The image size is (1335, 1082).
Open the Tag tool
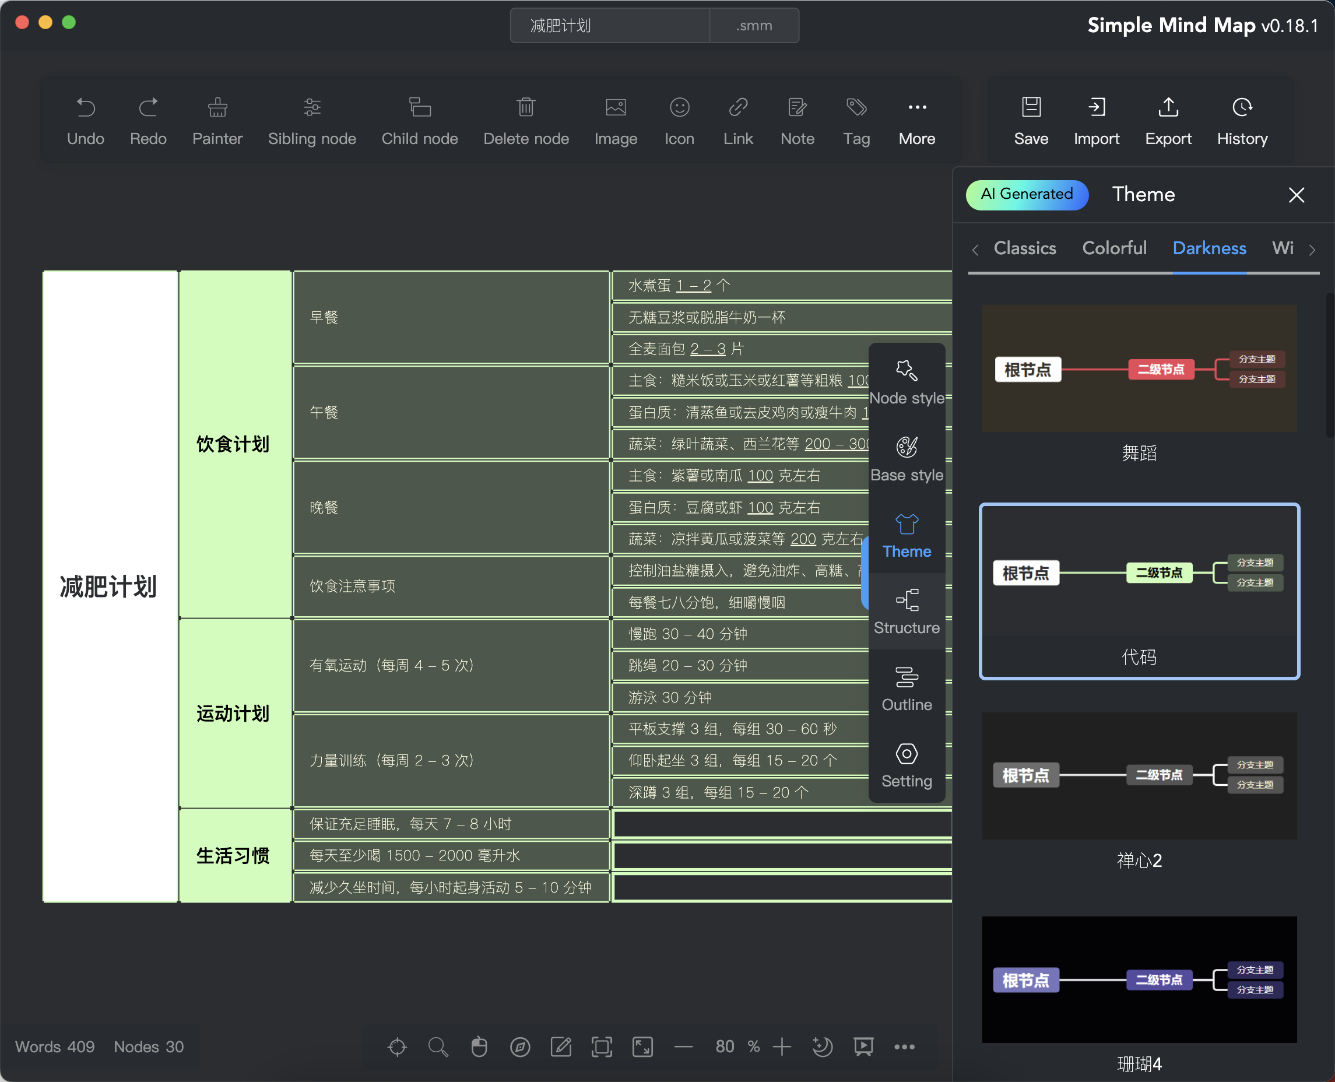point(856,108)
